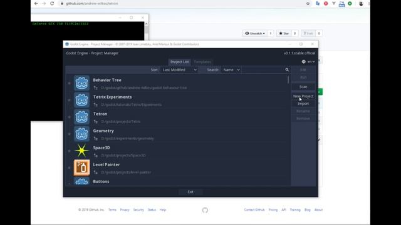Click the browser address bar URL
401x225 pixels.
coord(92,4)
